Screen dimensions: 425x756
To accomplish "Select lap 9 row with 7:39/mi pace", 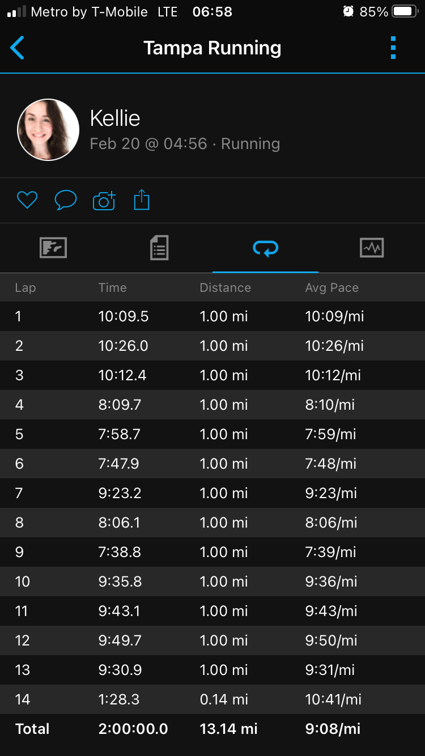I will point(212,552).
